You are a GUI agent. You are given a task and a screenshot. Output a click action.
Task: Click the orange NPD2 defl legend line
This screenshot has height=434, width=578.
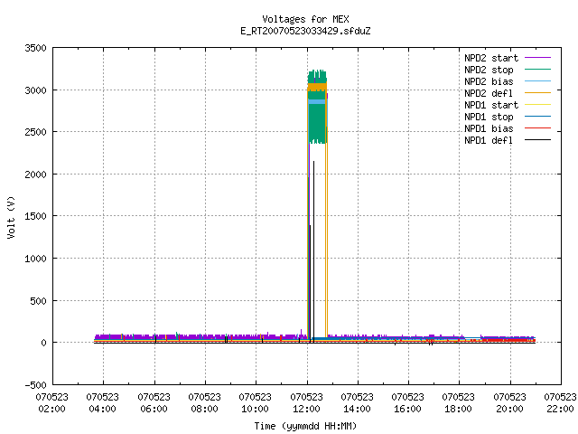click(x=538, y=93)
